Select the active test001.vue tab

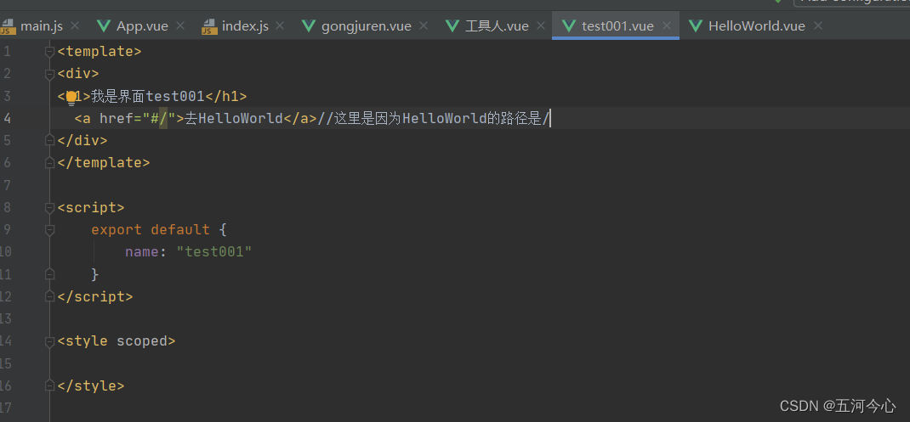coord(617,26)
